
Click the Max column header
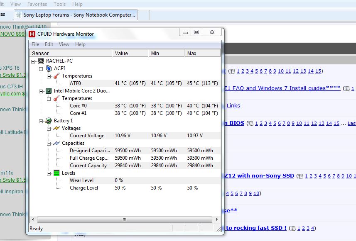click(x=202, y=53)
